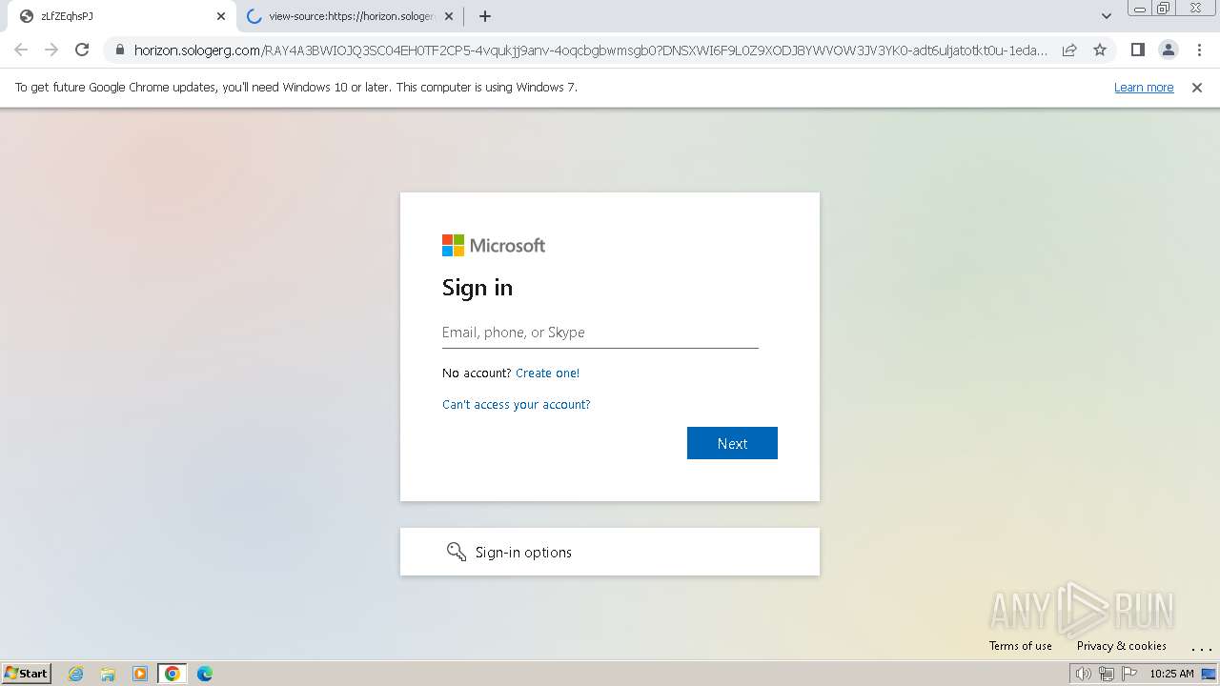Open the tab search chevron
This screenshot has width=1220, height=686.
pyautogui.click(x=1107, y=16)
